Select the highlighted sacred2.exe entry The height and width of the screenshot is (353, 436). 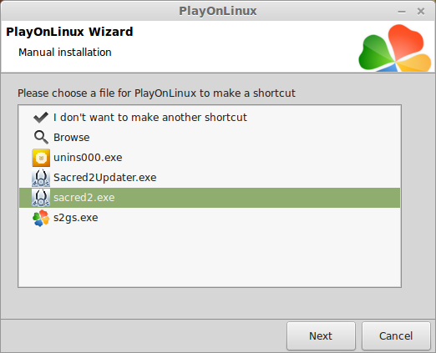pos(210,198)
